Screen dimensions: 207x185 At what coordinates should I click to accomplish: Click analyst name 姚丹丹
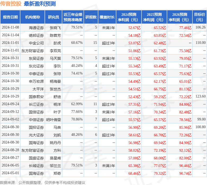55,143
